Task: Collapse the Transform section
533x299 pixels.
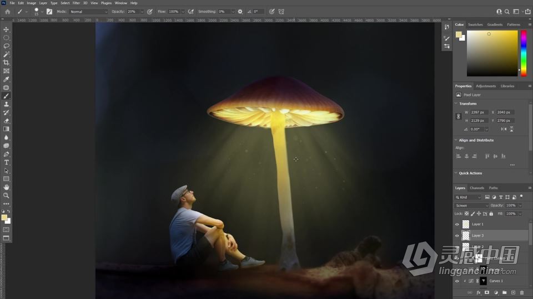Action: (456, 104)
